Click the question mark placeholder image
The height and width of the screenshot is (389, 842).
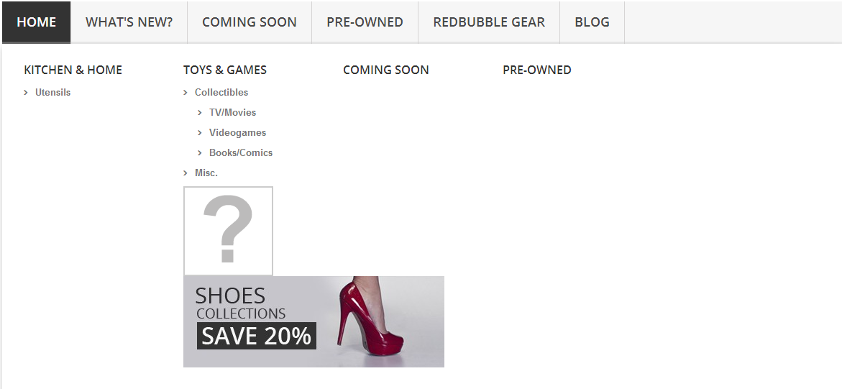(x=228, y=231)
